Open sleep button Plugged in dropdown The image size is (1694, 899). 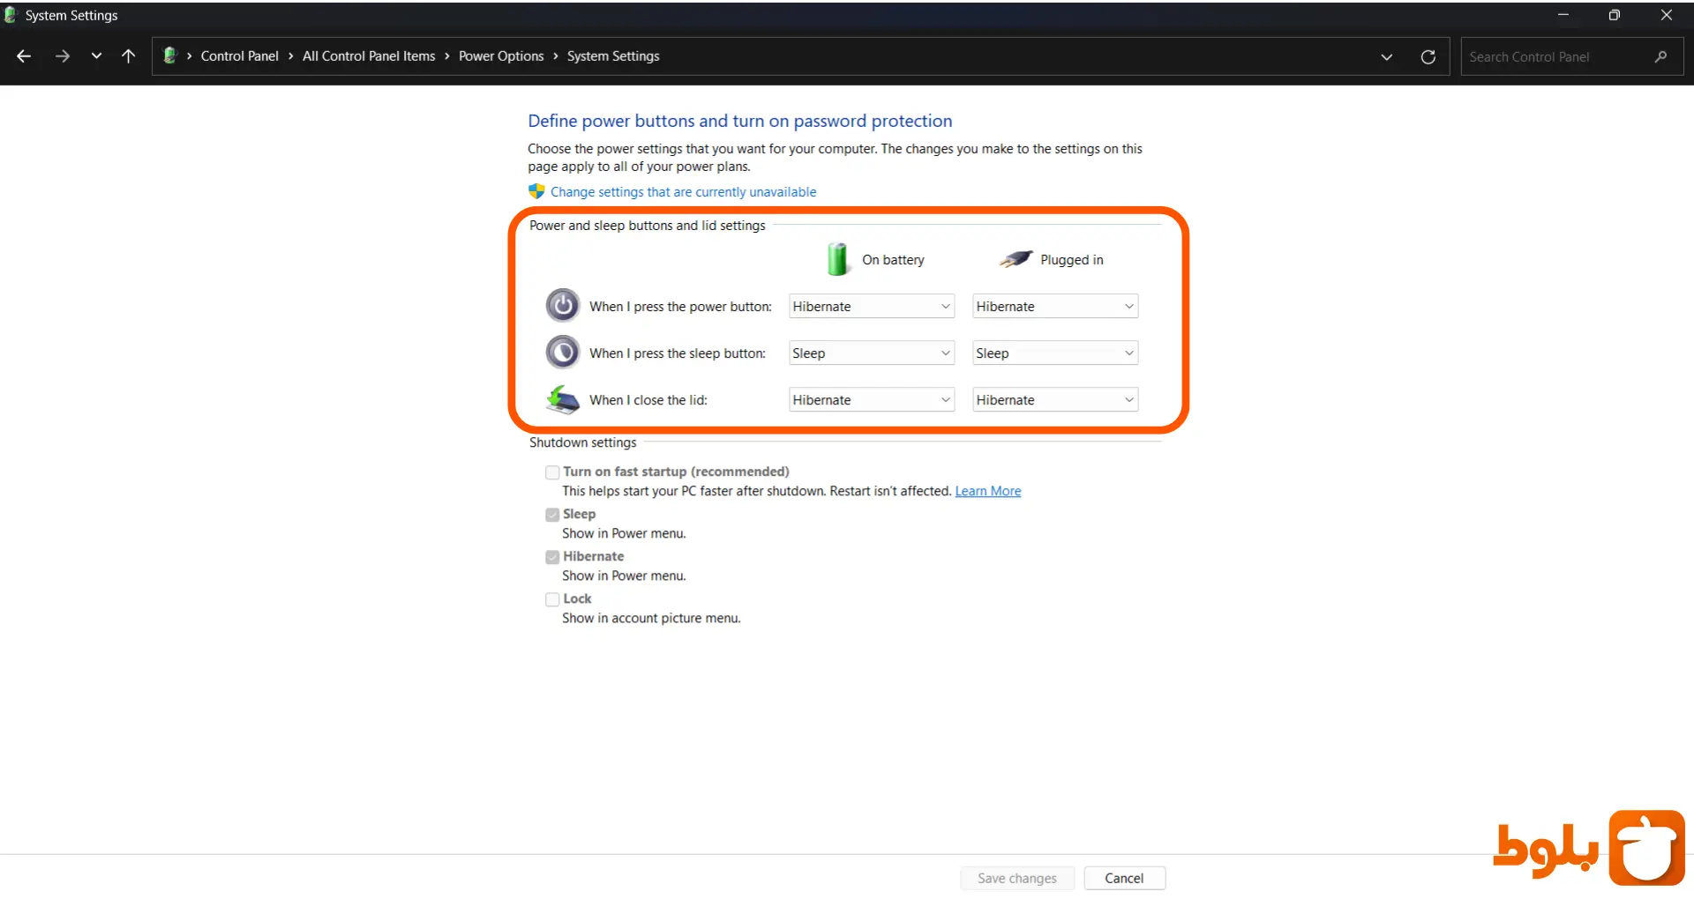(1054, 353)
